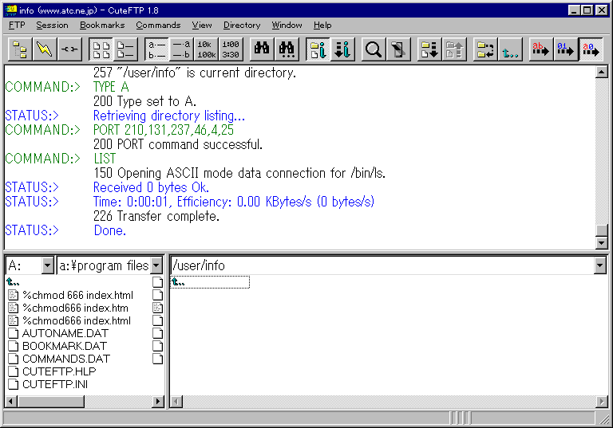Toggle the directory info icon
The height and width of the screenshot is (428, 613).
coord(318,49)
